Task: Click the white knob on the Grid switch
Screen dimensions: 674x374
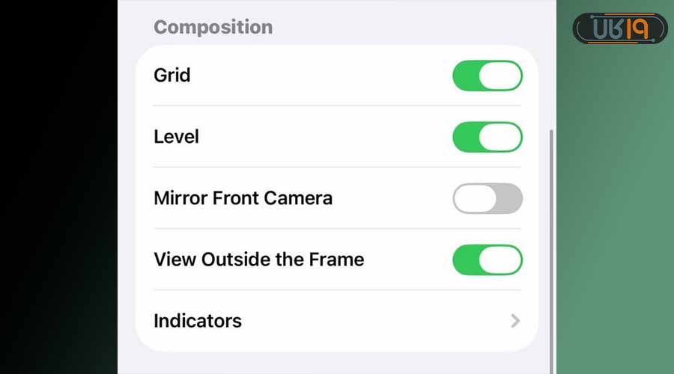Action: pyautogui.click(x=500, y=76)
